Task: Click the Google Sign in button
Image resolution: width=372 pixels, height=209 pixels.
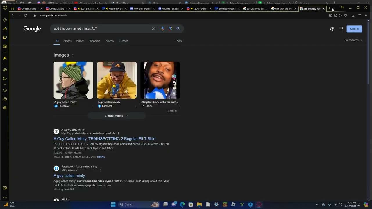Action: point(354,29)
